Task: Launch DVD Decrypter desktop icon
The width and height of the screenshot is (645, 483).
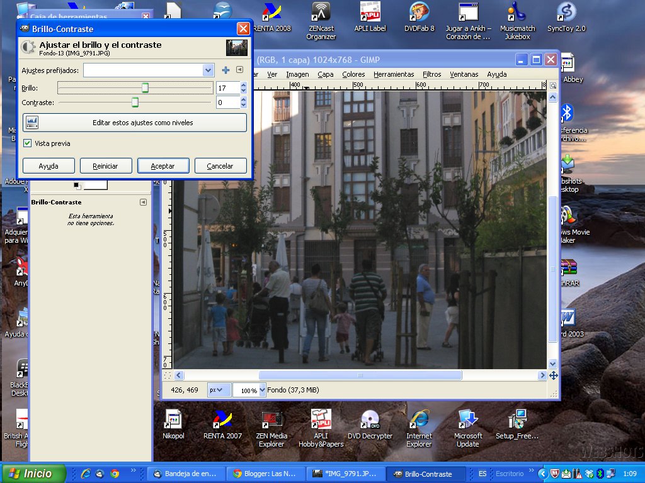Action: coord(370,425)
